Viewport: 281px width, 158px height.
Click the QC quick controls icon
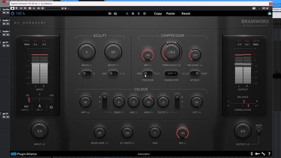(x=263, y=8)
